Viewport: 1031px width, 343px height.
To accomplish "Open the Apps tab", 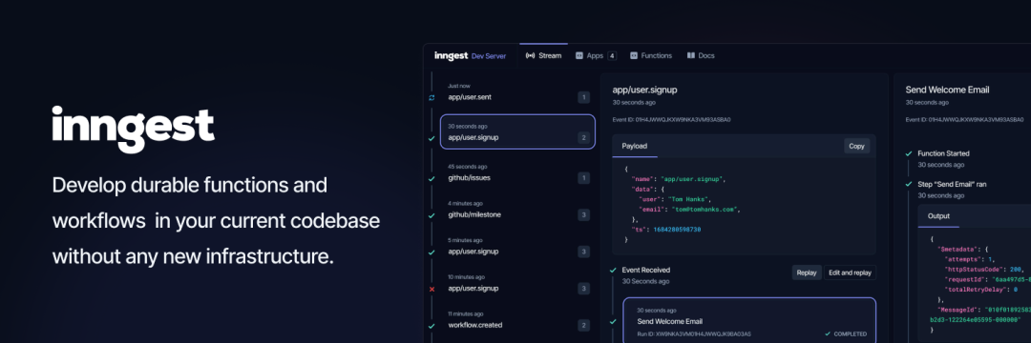I will (596, 56).
